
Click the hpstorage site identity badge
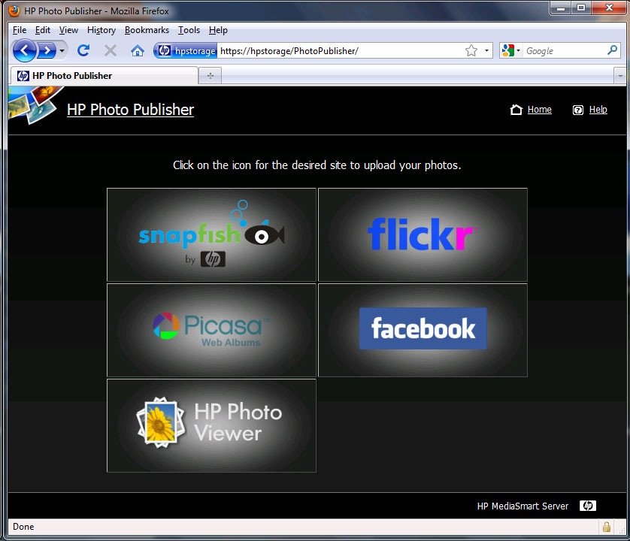tap(186, 50)
